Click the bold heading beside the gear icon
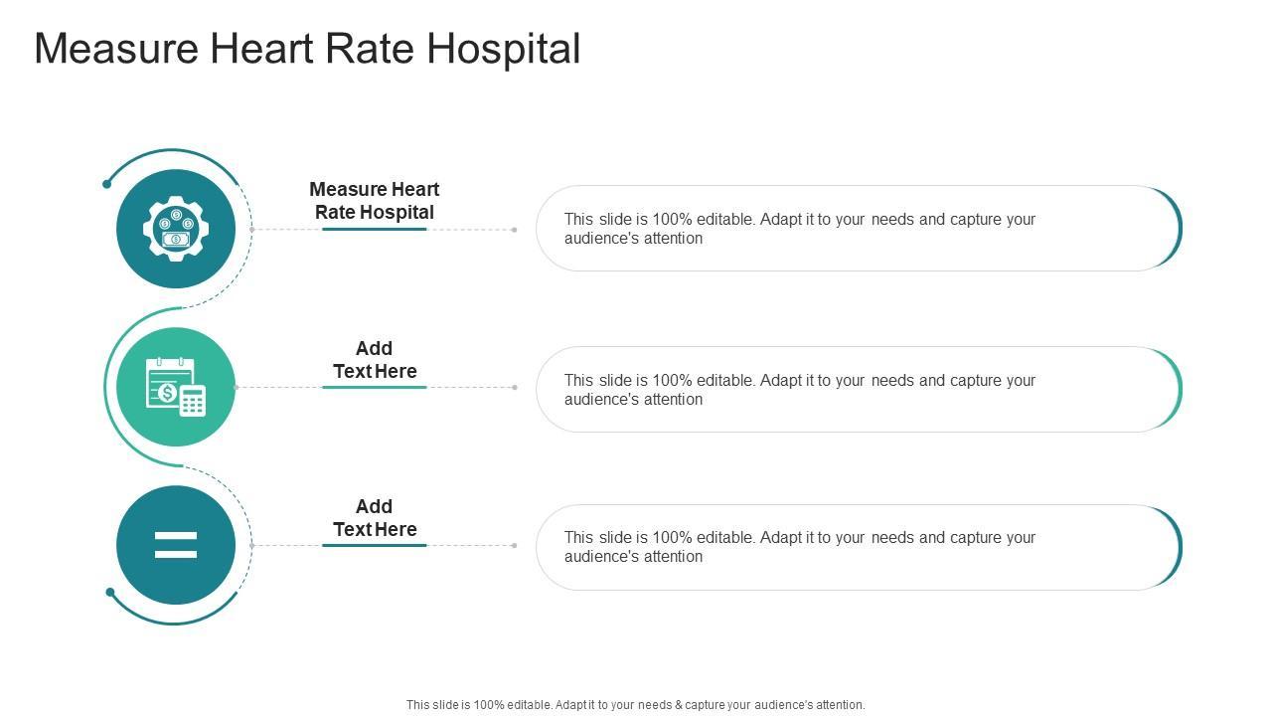 (375, 200)
